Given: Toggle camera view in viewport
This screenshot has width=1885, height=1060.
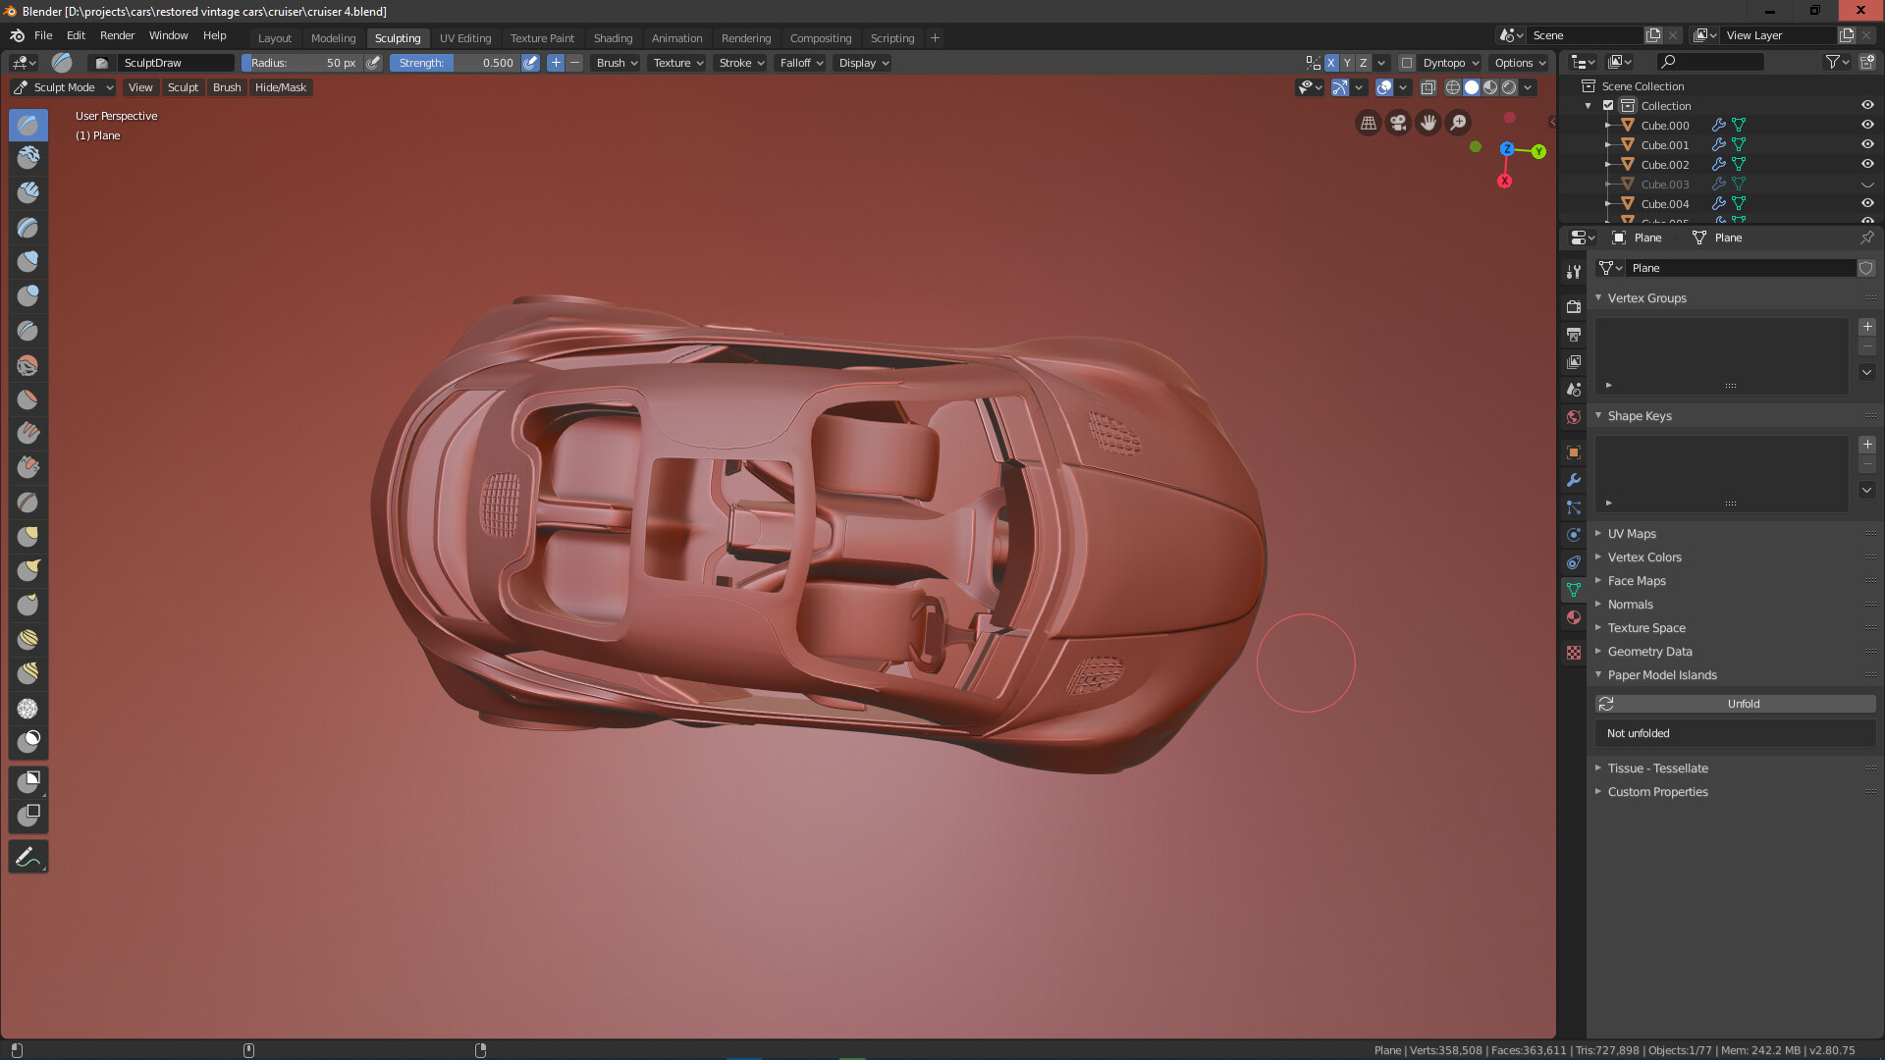Looking at the screenshot, I should point(1398,123).
